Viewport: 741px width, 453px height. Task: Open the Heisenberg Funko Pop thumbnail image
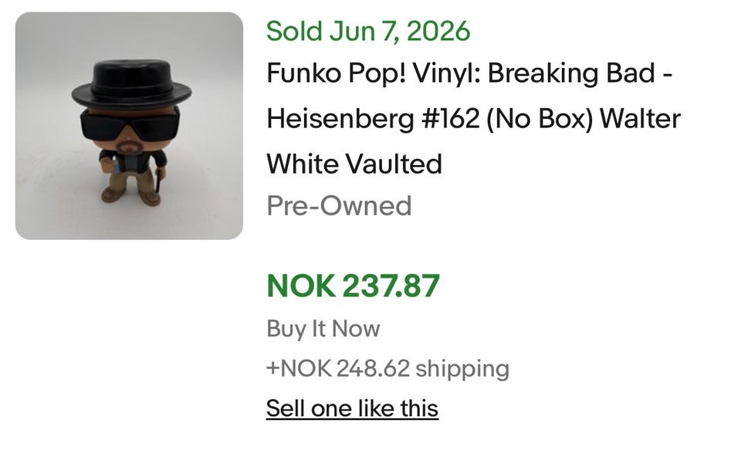tap(129, 126)
